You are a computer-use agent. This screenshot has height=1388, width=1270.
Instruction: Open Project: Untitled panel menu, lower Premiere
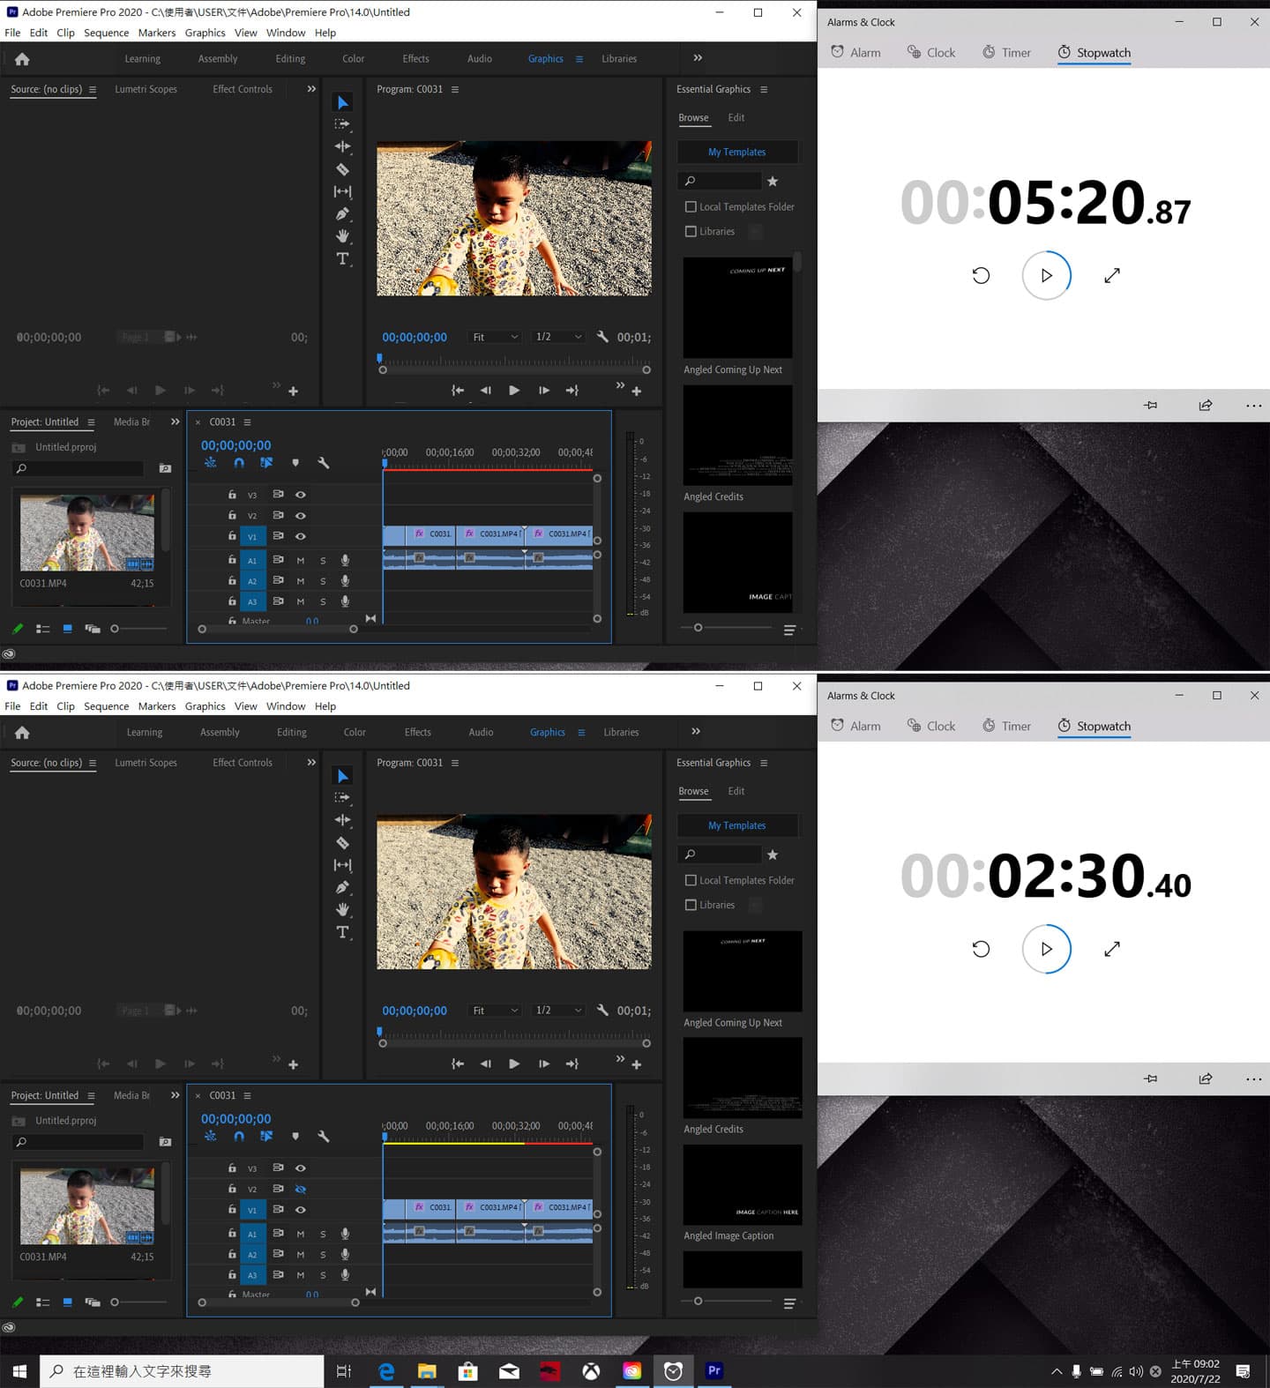[91, 1095]
